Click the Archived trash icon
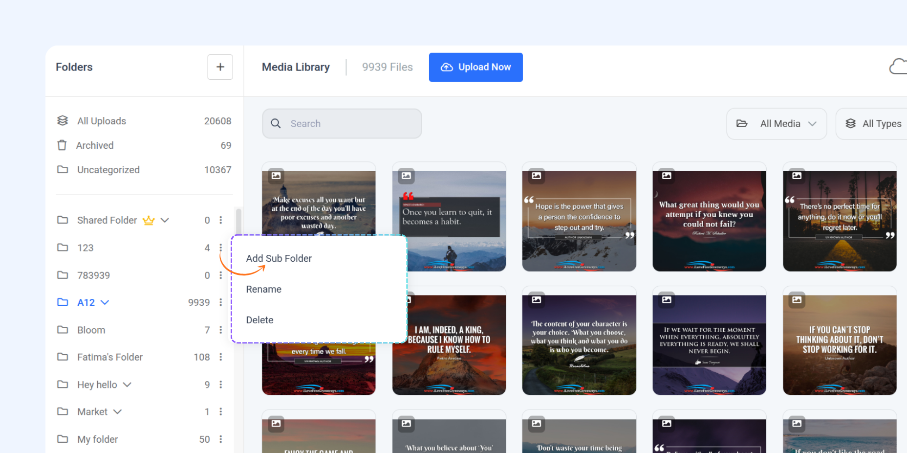The image size is (907, 453). 62,145
